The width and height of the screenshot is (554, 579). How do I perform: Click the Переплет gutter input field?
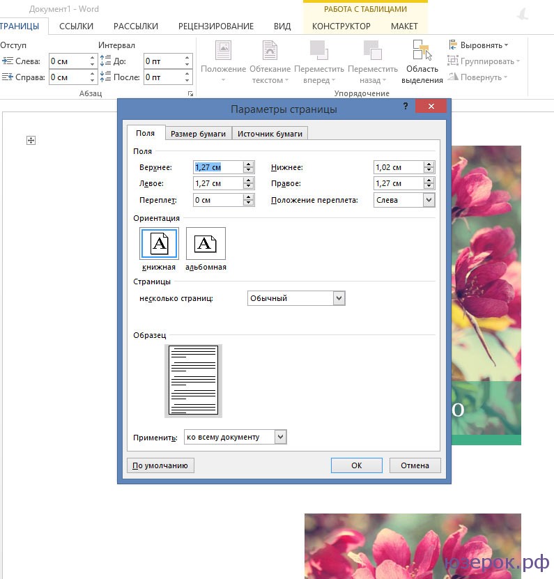click(218, 200)
